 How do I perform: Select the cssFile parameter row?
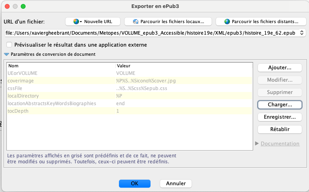pos(129,88)
